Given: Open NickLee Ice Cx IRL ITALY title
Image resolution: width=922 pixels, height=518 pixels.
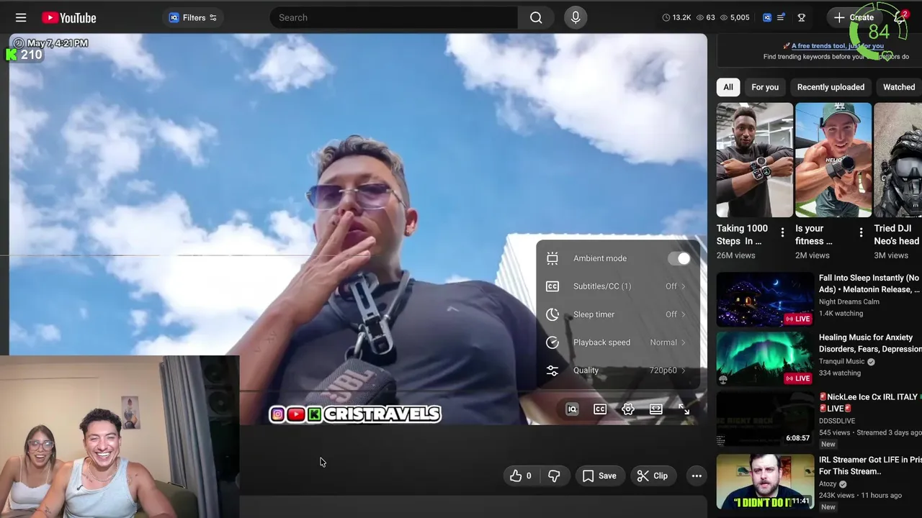Looking at the screenshot, I should (870, 403).
